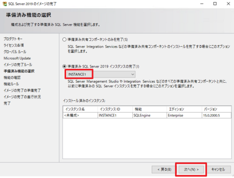
Task: Select 機能ルール step in sidebar
Action: pyautogui.click(x=11, y=84)
